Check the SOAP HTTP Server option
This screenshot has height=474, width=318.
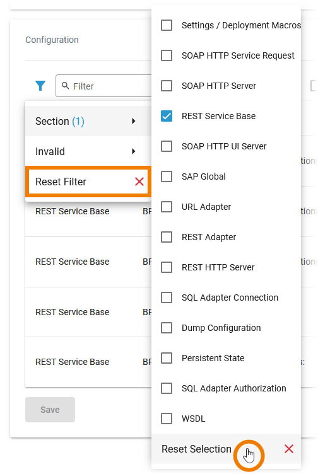pos(167,86)
